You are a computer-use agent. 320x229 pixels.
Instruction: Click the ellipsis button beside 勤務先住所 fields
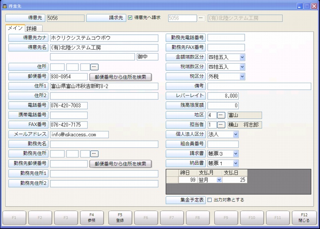[94, 153]
